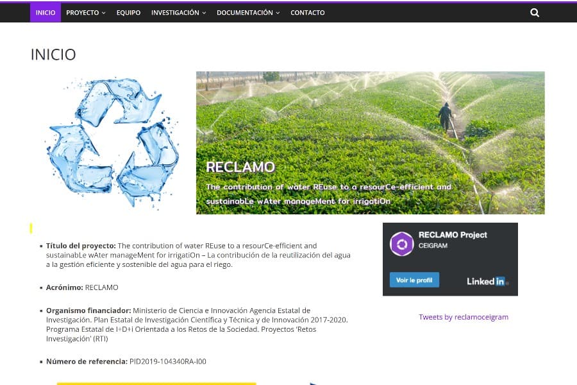Click the water recycling logo image
This screenshot has width=577, height=385.
[113, 143]
